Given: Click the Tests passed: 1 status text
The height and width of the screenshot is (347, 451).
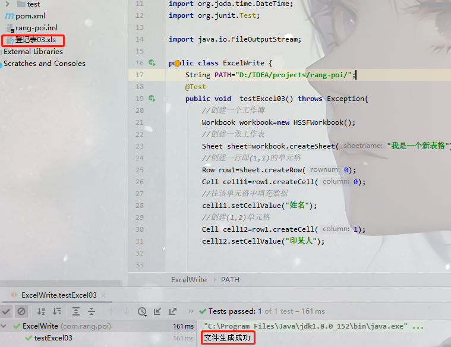Looking at the screenshot, I should (235, 311).
